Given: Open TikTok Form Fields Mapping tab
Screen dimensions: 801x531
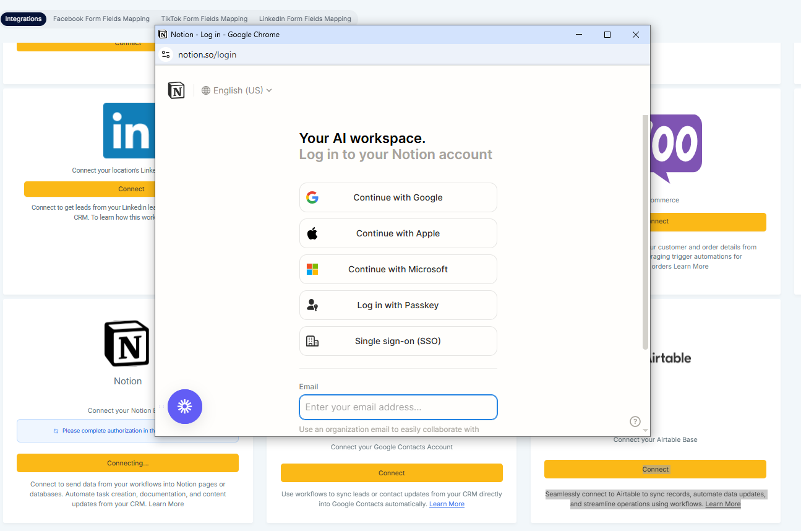Looking at the screenshot, I should [204, 19].
